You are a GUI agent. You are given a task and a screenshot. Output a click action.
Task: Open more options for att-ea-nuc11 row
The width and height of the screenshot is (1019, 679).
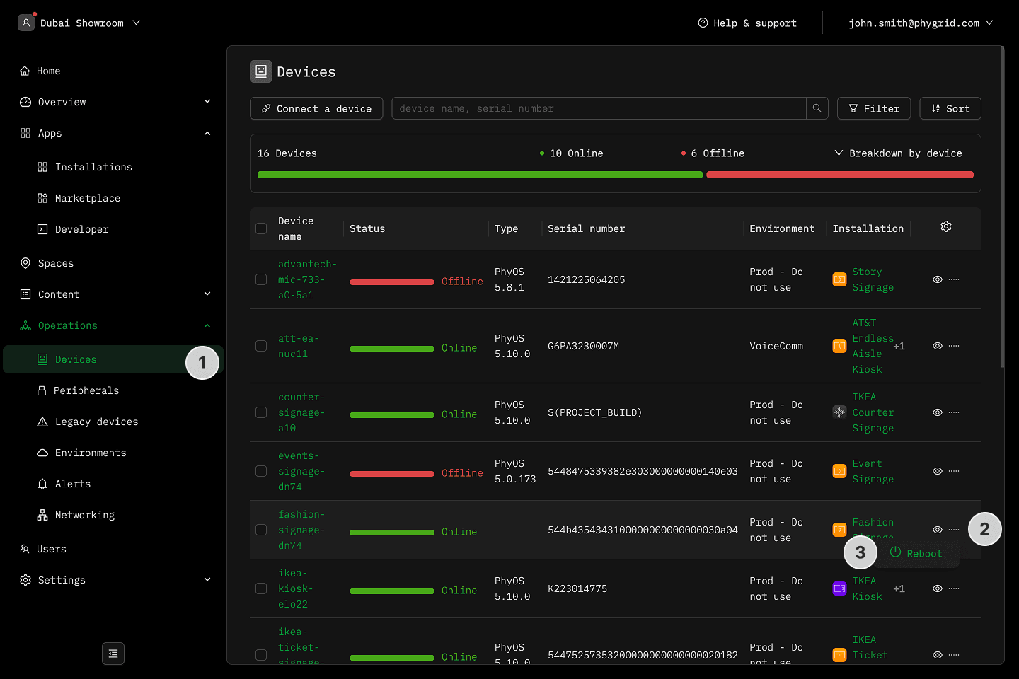[x=954, y=346]
